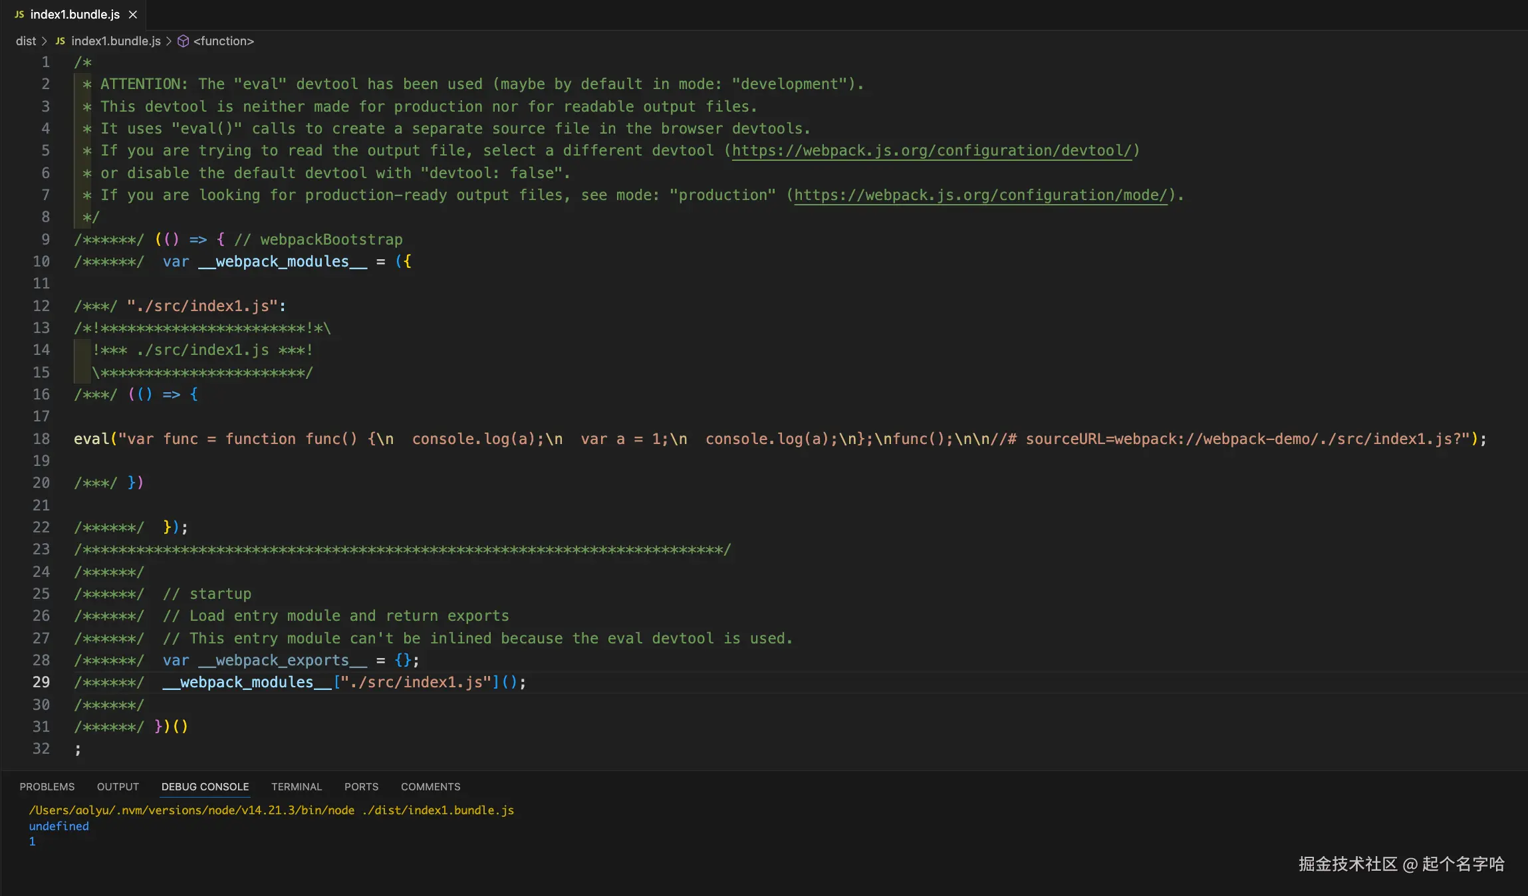
Task: Click the JS icon in breadcrumb path
Action: click(x=60, y=41)
